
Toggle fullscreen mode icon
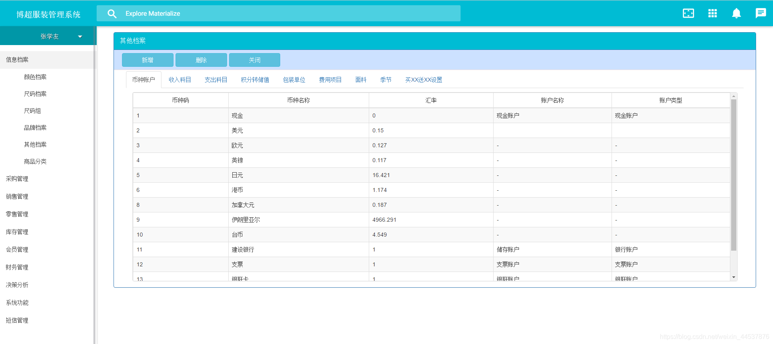pyautogui.click(x=688, y=13)
